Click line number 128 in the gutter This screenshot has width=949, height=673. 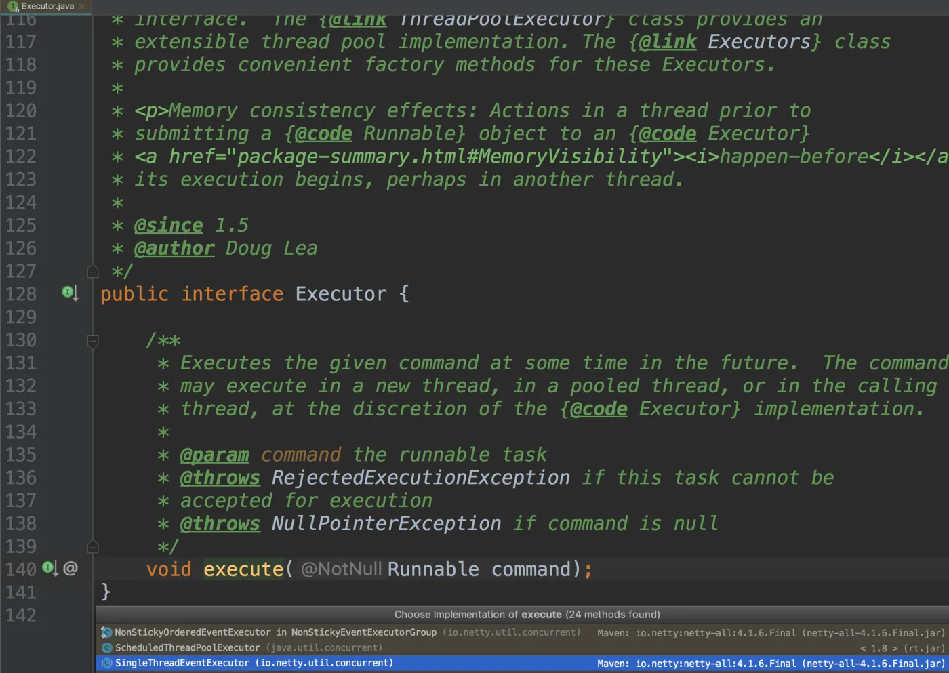[21, 293]
